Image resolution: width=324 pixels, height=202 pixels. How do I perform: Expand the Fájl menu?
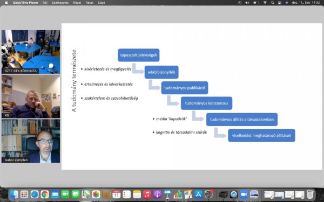pyautogui.click(x=45, y=3)
